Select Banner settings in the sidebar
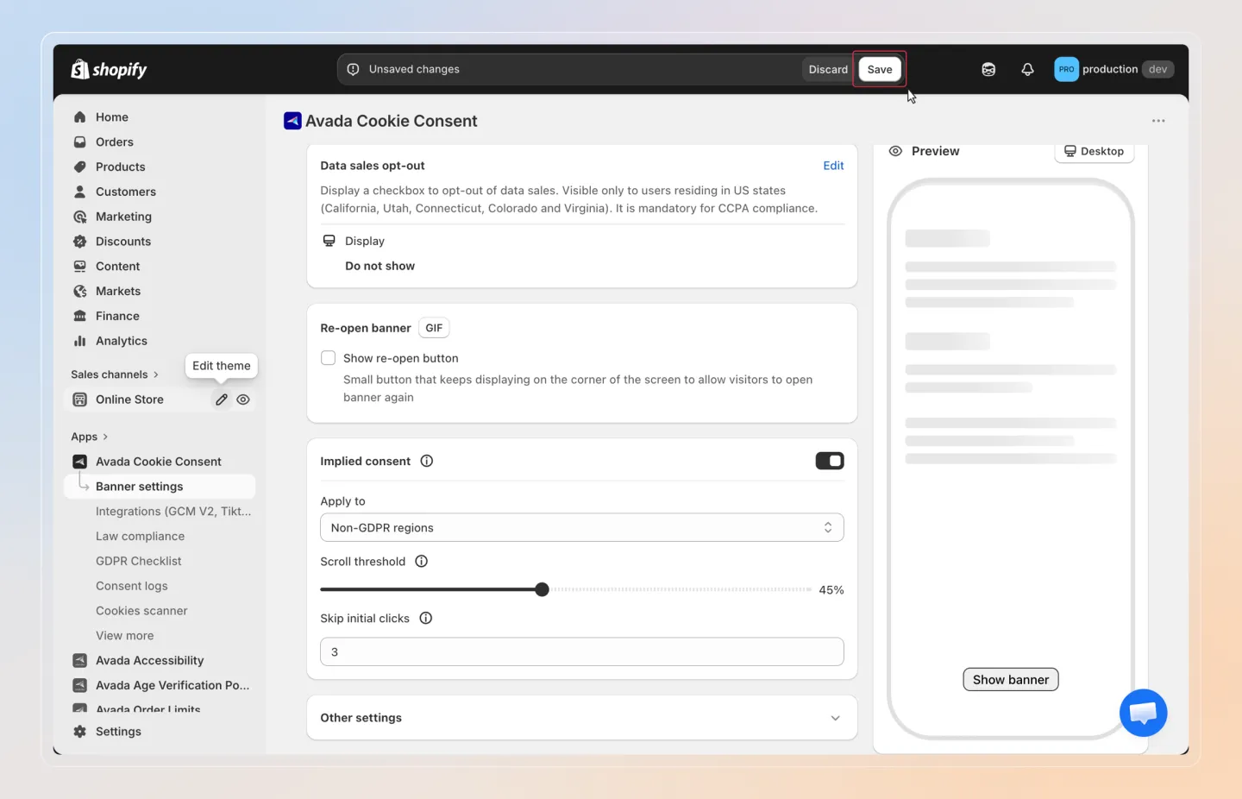 coord(160,487)
